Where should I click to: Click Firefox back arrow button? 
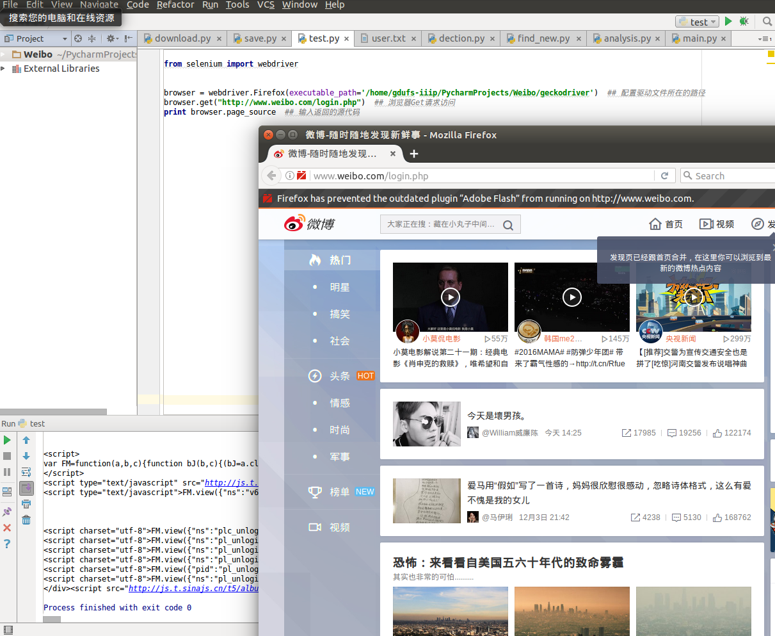pos(271,175)
